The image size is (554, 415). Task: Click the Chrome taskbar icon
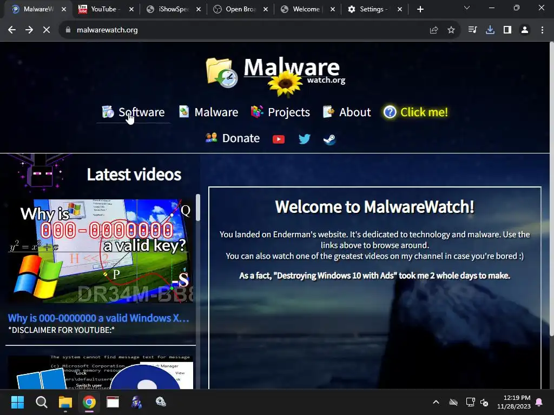click(89, 402)
